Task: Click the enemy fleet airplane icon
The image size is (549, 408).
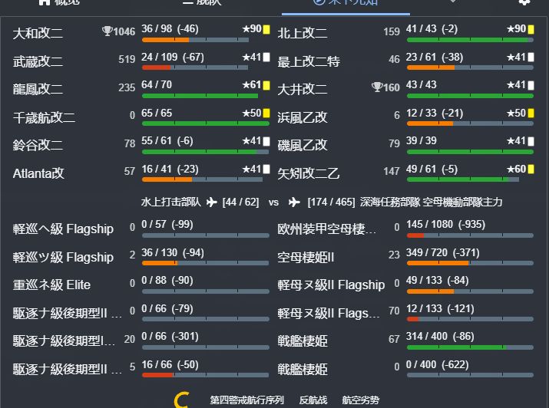Action: coord(294,202)
